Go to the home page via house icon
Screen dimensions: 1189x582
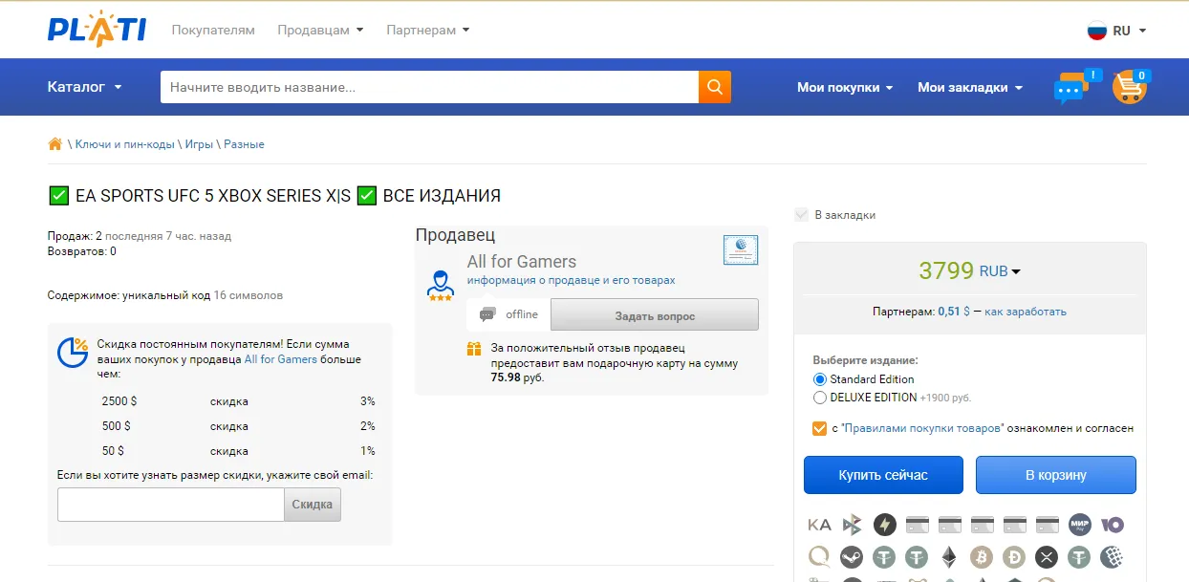coord(55,144)
